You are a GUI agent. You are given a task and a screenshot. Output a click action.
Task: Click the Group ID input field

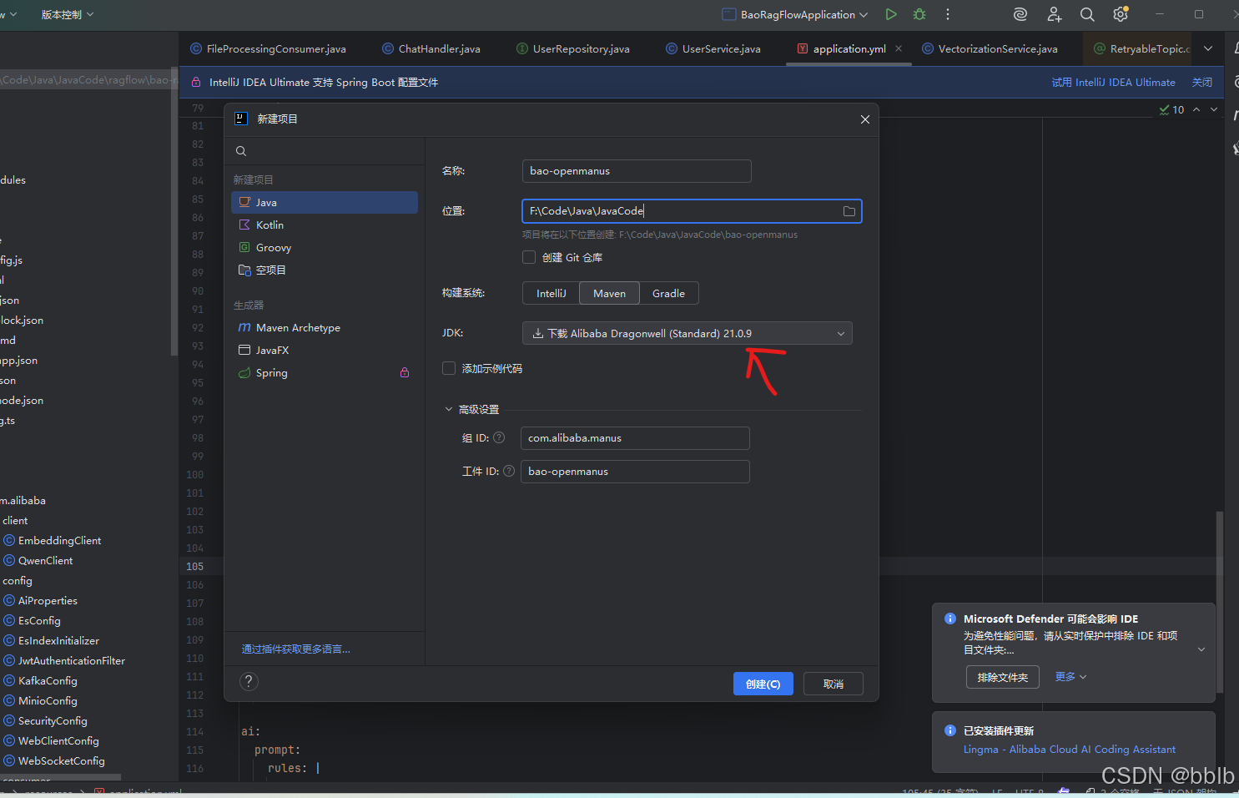[635, 438]
